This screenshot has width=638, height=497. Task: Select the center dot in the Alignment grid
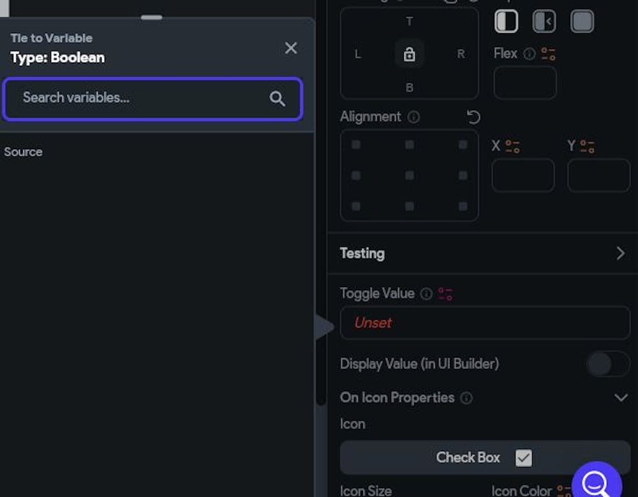(x=409, y=175)
